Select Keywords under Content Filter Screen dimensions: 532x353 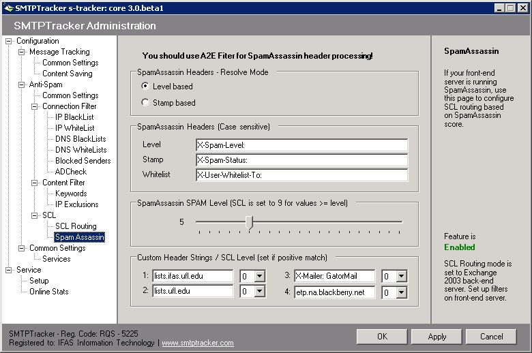[71, 194]
